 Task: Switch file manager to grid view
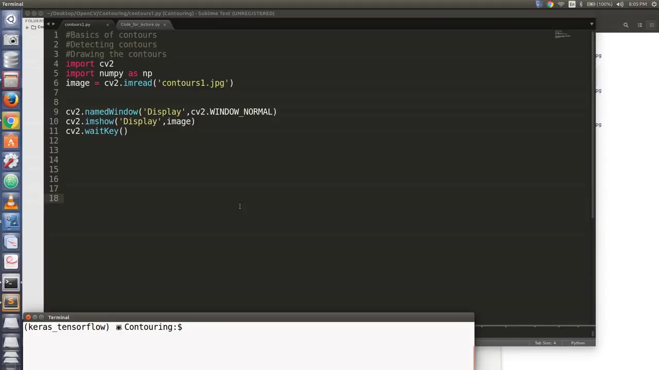pos(652,25)
